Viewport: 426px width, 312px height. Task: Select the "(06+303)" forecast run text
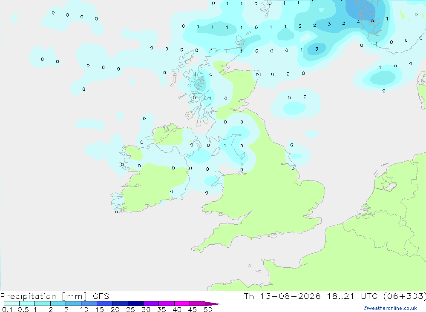[x=405, y=296]
